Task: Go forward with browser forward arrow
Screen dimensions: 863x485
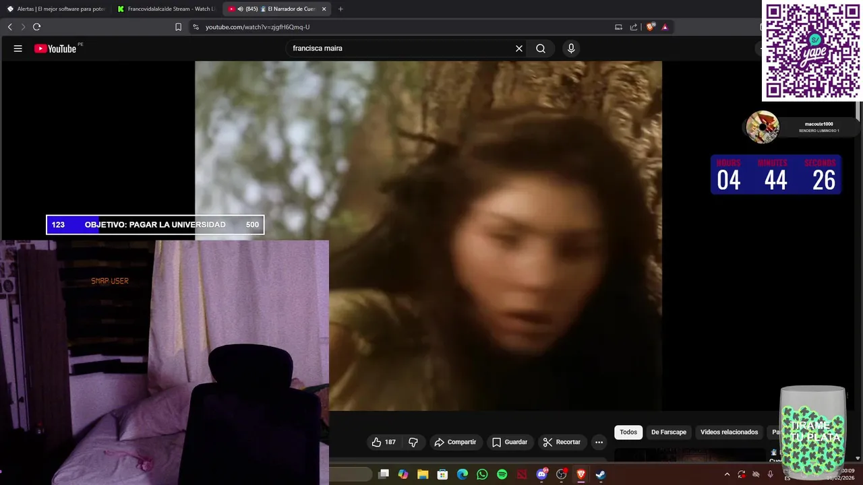Action: (x=23, y=27)
